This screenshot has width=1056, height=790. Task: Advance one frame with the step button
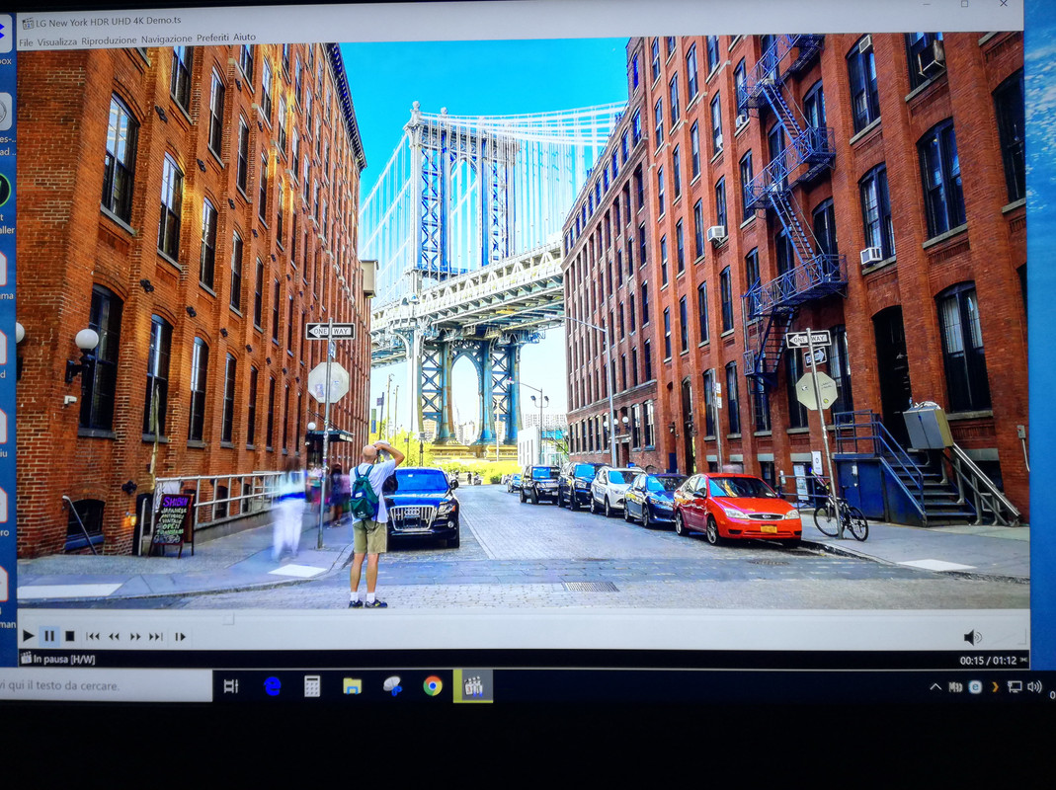(180, 636)
